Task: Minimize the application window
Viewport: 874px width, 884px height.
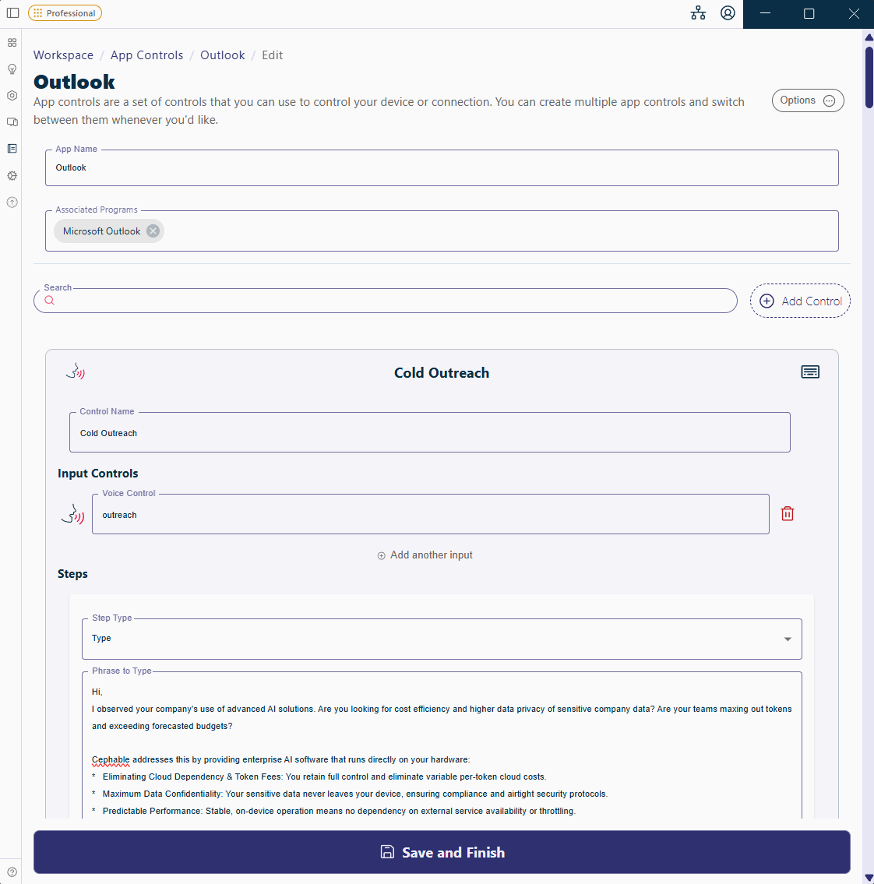Action: point(765,13)
